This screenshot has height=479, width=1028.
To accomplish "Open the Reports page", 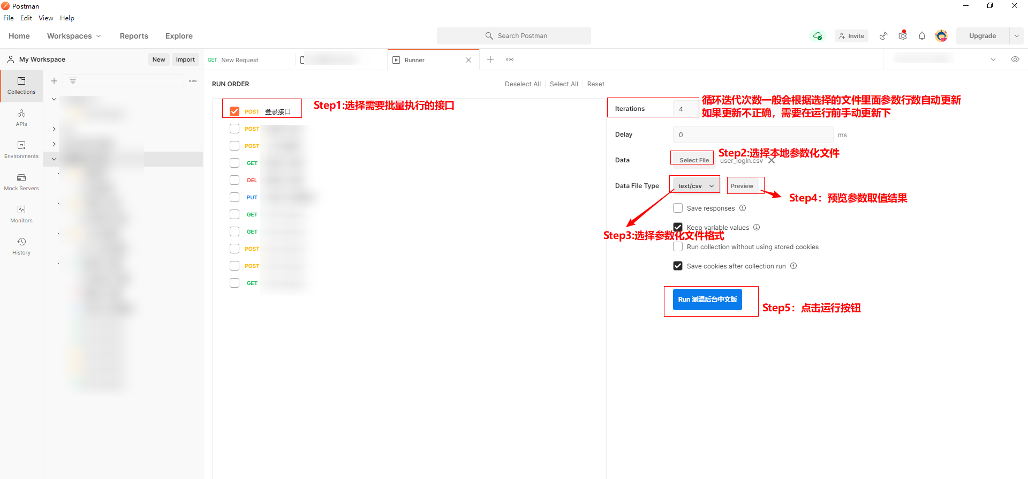I will coord(134,36).
